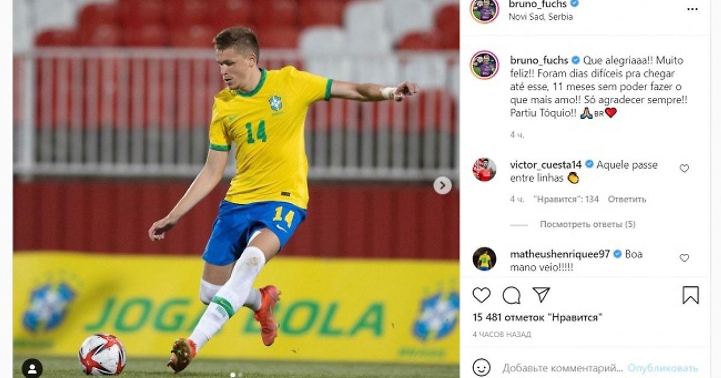Reply to victor_cuesta14 via "Ответить"
721x378 pixels.
pos(627,199)
